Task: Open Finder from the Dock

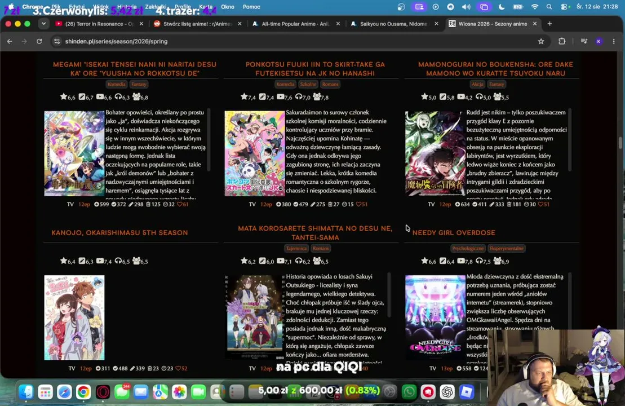Action: tap(26, 392)
